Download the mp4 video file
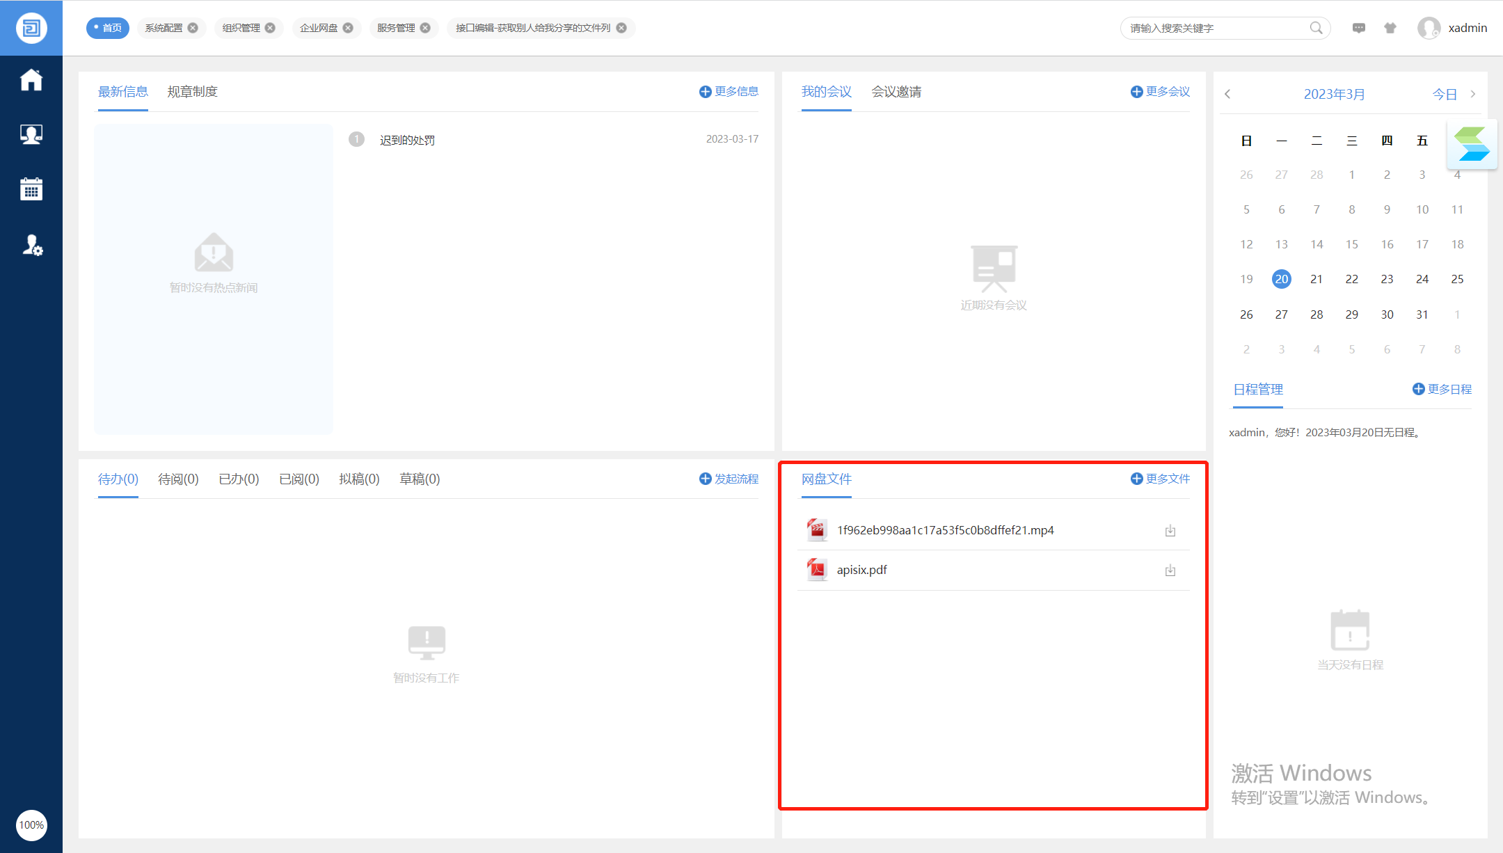The image size is (1503, 853). tap(1170, 531)
